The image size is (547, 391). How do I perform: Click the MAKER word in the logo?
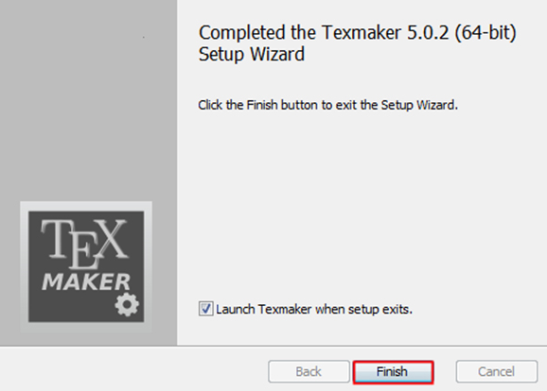pyautogui.click(x=86, y=281)
